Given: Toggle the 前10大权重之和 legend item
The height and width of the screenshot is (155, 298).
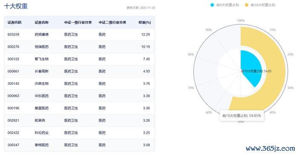Looking at the screenshot, I should click(260, 5).
